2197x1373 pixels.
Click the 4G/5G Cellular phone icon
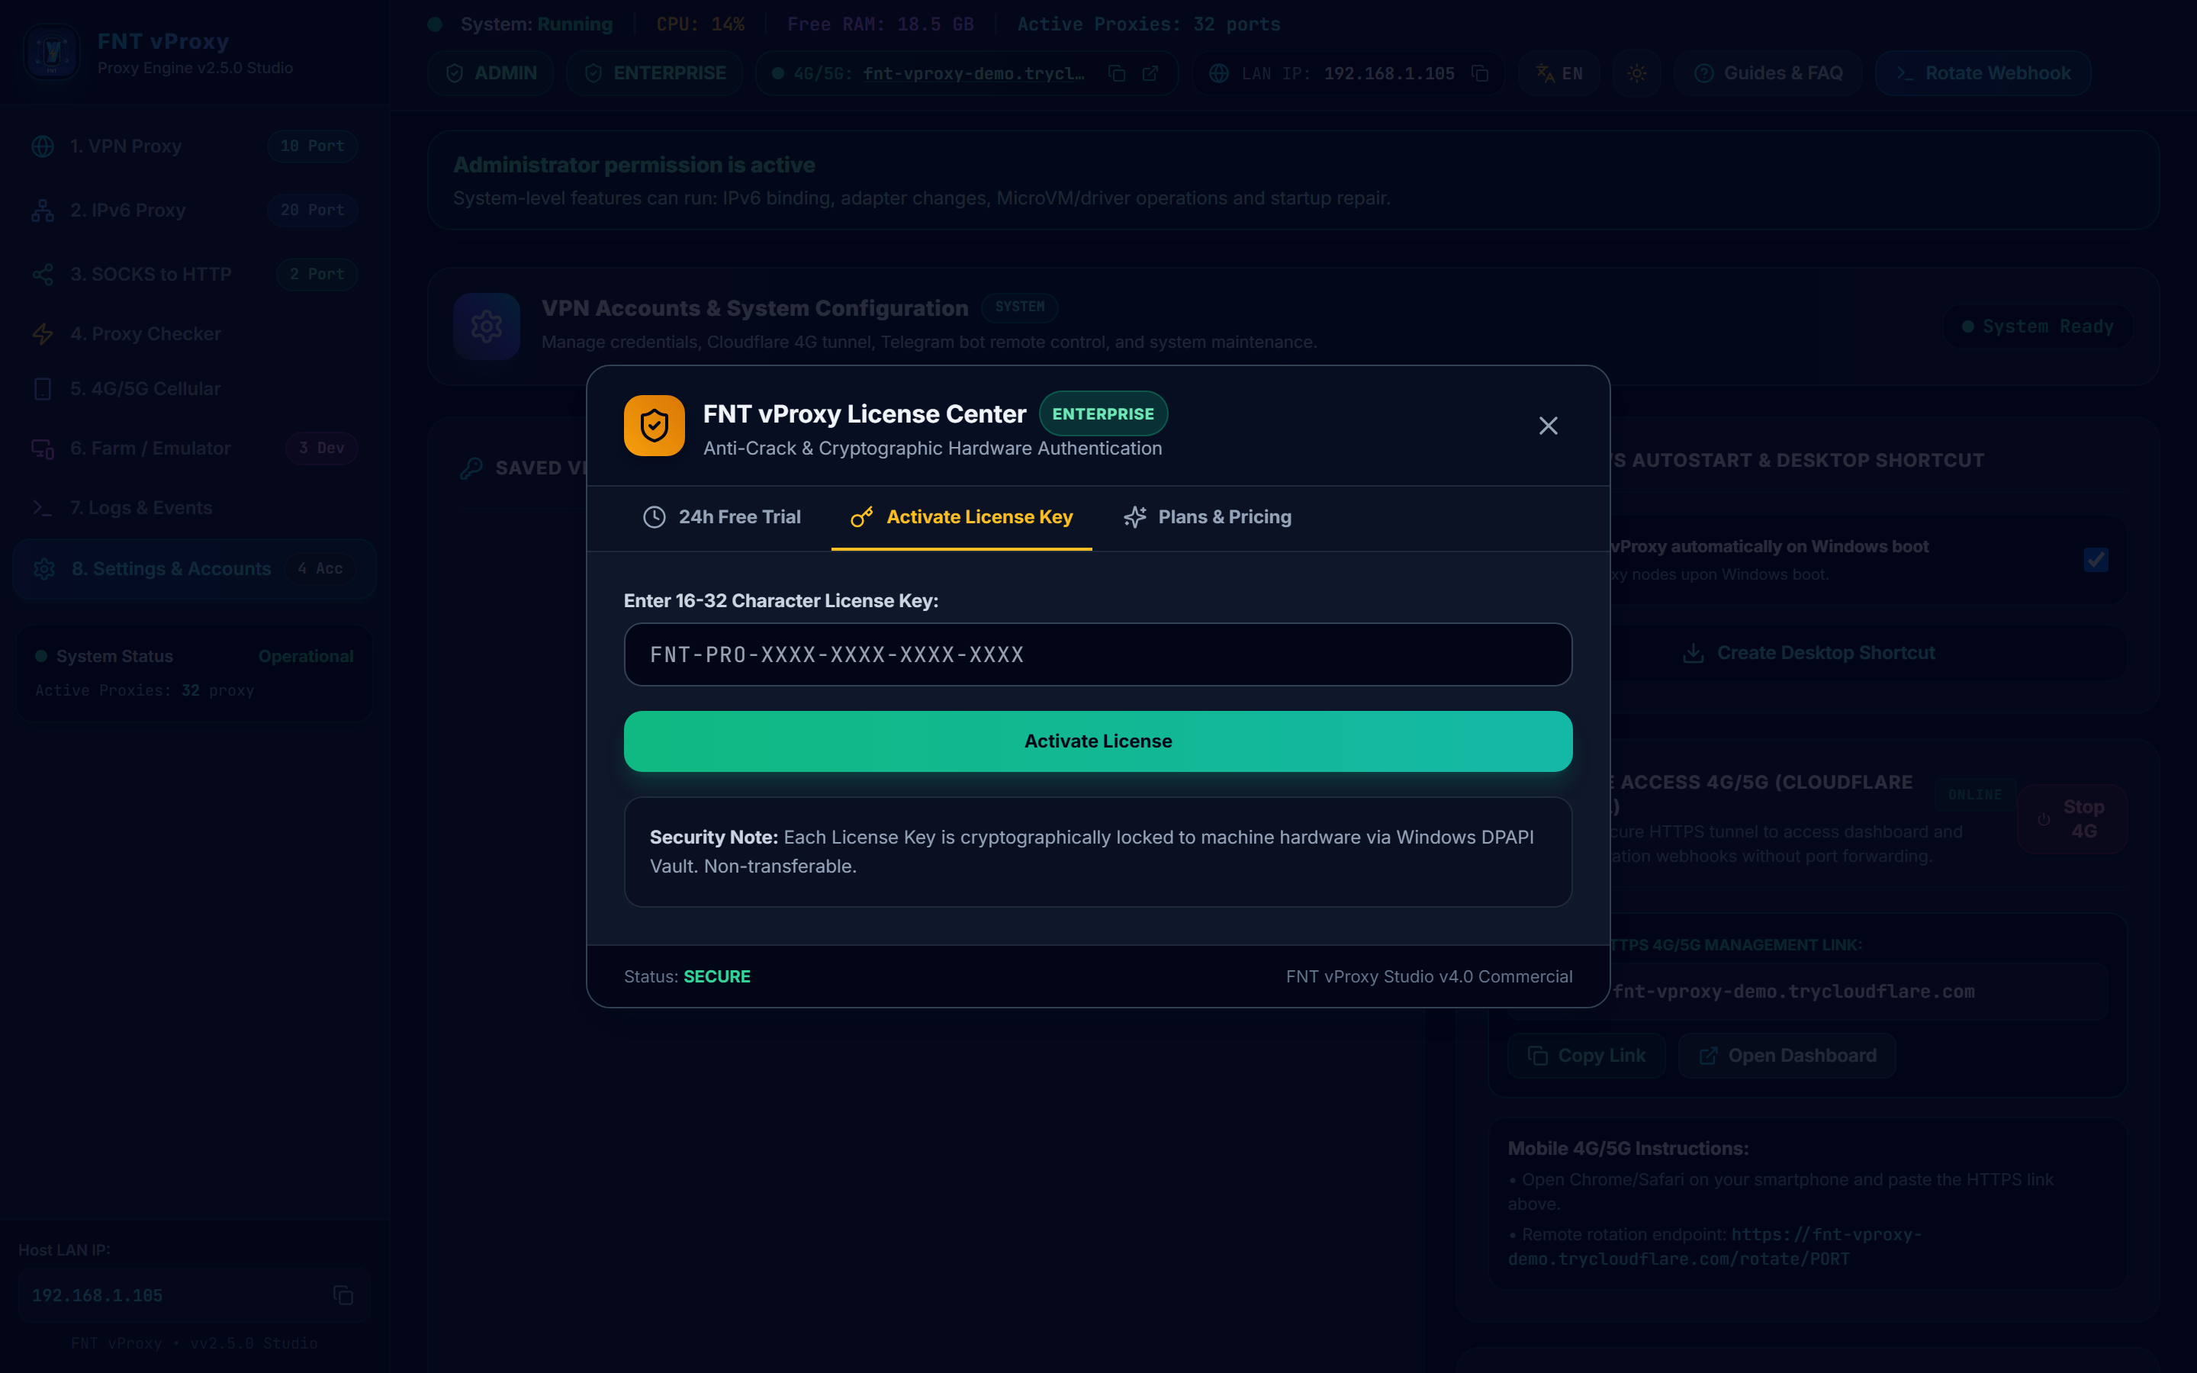click(x=43, y=389)
